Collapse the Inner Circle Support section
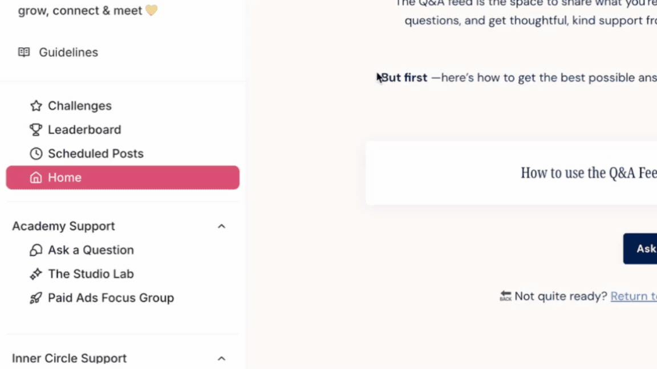The height and width of the screenshot is (369, 657). pos(221,358)
